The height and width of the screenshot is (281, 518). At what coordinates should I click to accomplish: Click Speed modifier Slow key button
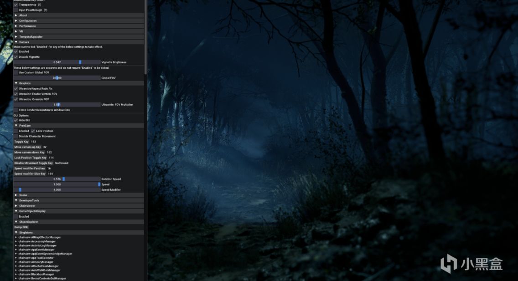(30, 174)
